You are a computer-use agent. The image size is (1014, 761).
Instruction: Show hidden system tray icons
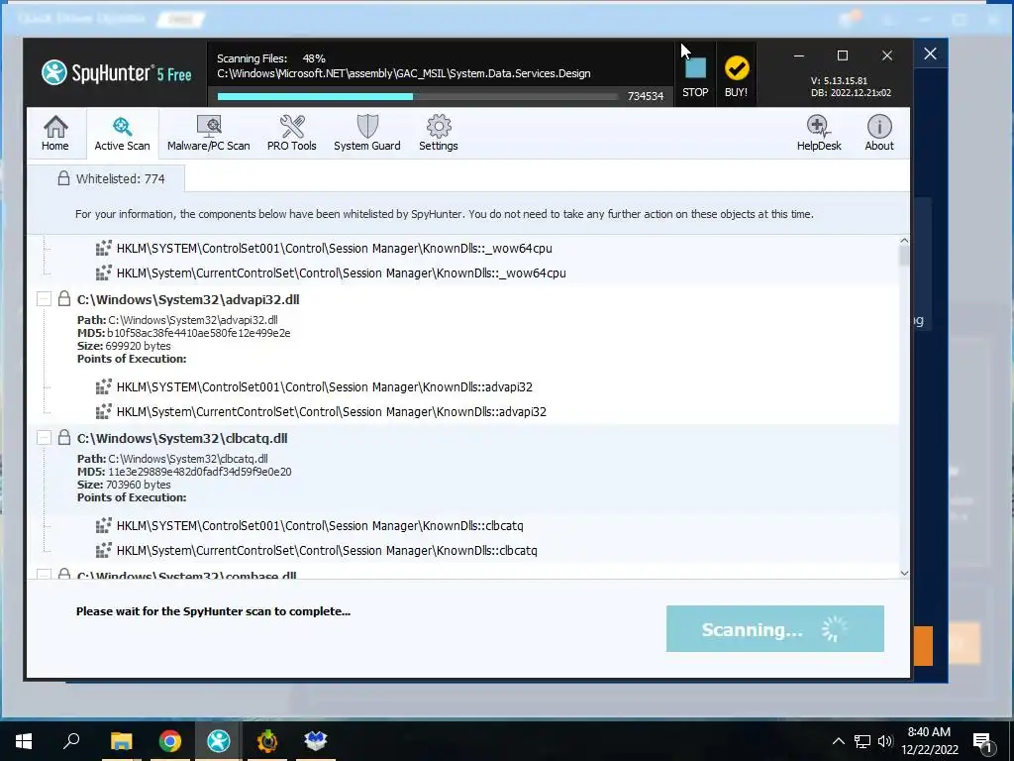tap(838, 741)
